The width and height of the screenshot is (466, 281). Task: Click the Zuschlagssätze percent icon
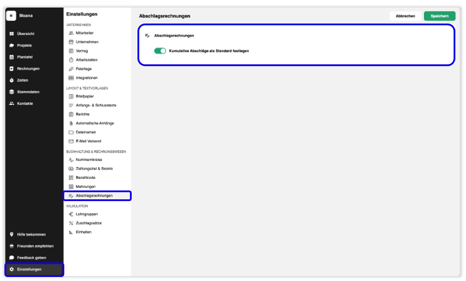pyautogui.click(x=71, y=223)
